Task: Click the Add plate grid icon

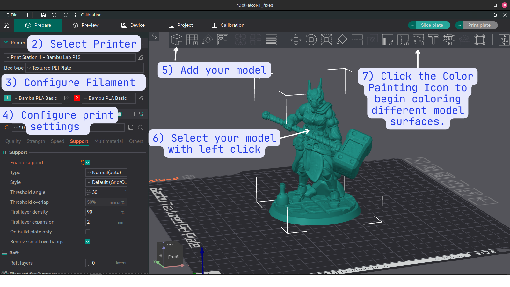Action: coord(192,40)
